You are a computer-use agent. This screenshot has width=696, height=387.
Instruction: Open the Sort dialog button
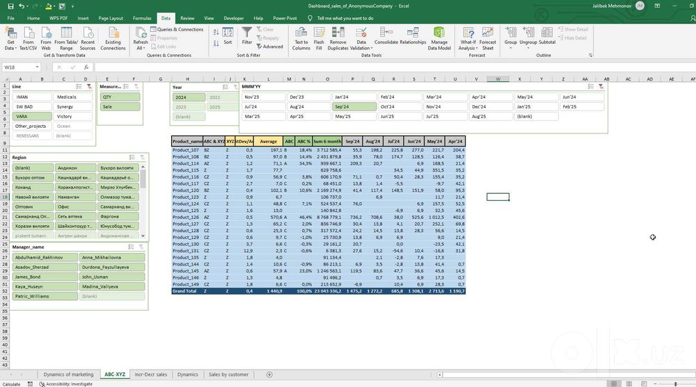tap(228, 36)
